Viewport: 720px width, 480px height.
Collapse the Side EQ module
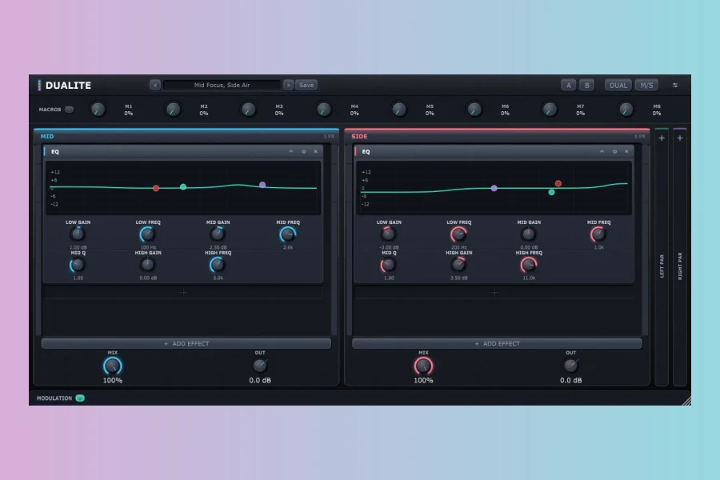coord(602,151)
